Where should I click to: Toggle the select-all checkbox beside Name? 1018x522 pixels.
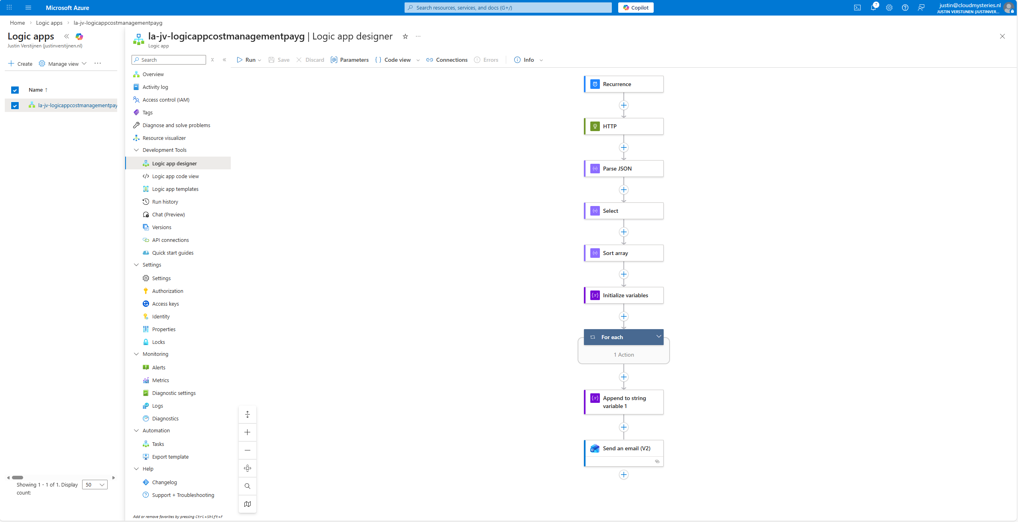15,90
